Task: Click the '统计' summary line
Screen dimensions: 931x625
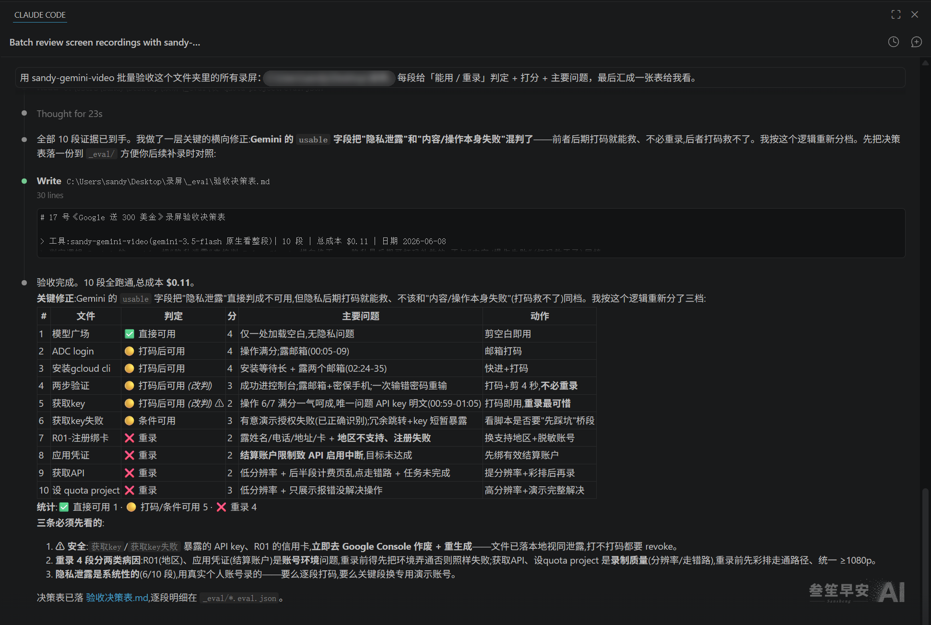Action: 146,507
